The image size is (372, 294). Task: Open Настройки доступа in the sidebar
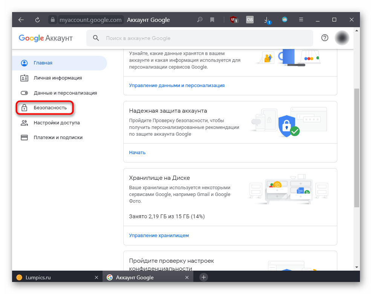click(57, 122)
